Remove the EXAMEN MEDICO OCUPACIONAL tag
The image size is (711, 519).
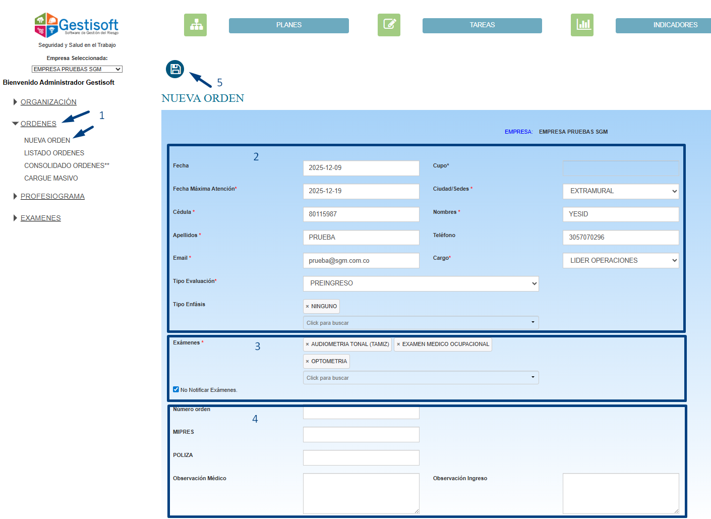[x=398, y=344]
